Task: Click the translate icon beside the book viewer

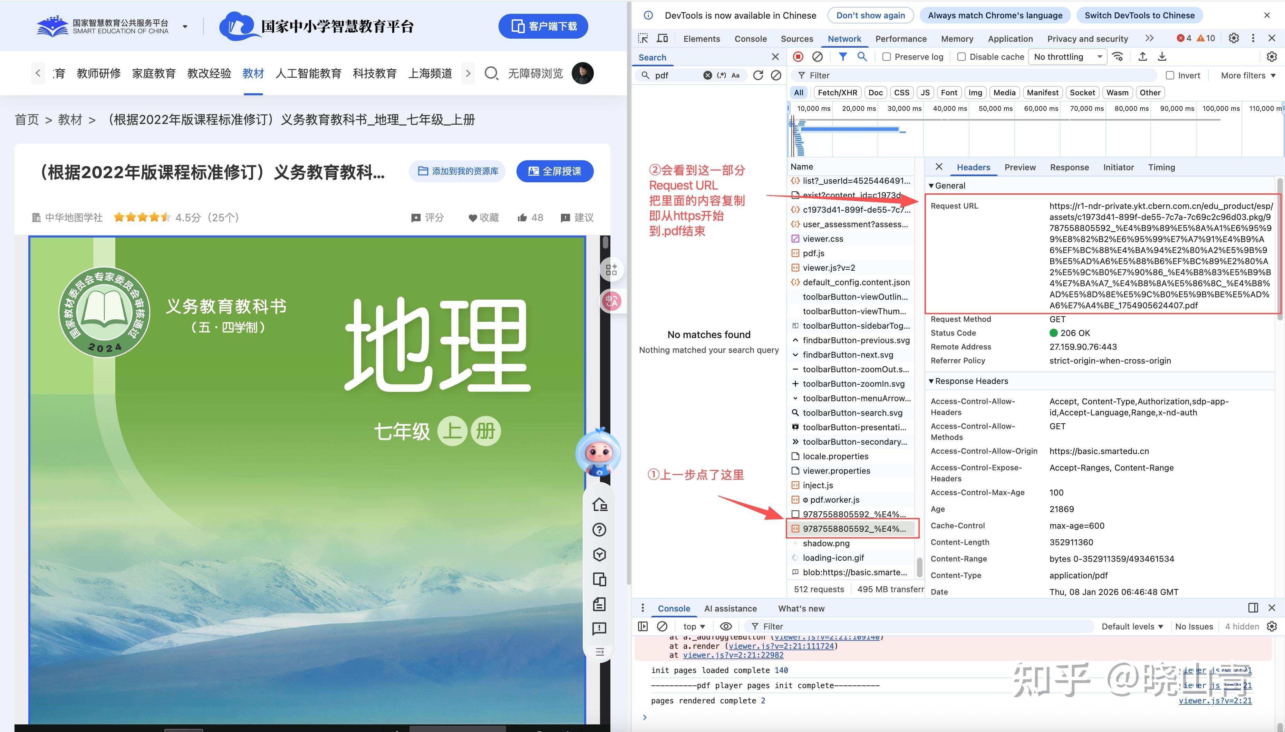Action: click(611, 301)
